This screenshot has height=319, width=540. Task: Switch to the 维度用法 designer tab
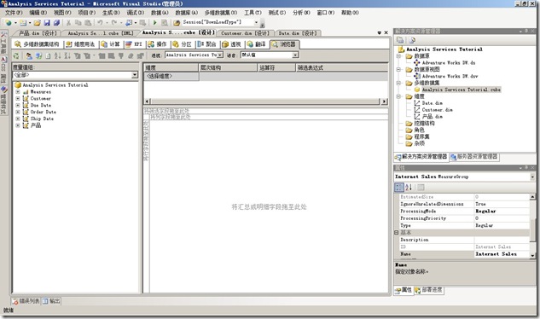click(x=80, y=44)
